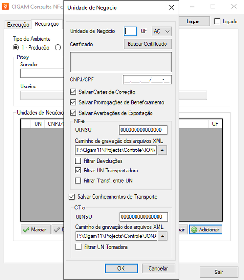
Task: Click plus button beside CT-e XML path
Action: click(x=162, y=236)
